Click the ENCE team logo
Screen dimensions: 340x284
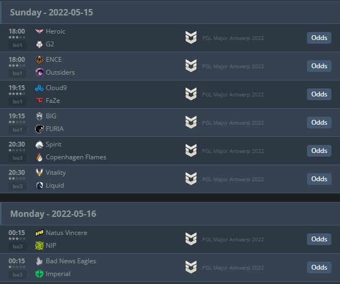pos(39,60)
